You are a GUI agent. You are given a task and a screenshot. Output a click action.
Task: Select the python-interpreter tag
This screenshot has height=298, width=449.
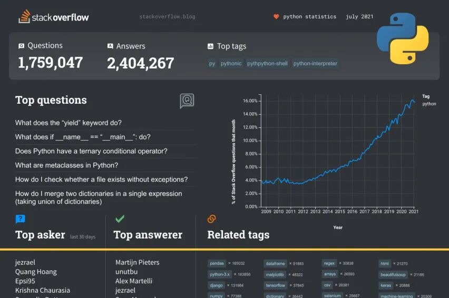click(x=315, y=64)
